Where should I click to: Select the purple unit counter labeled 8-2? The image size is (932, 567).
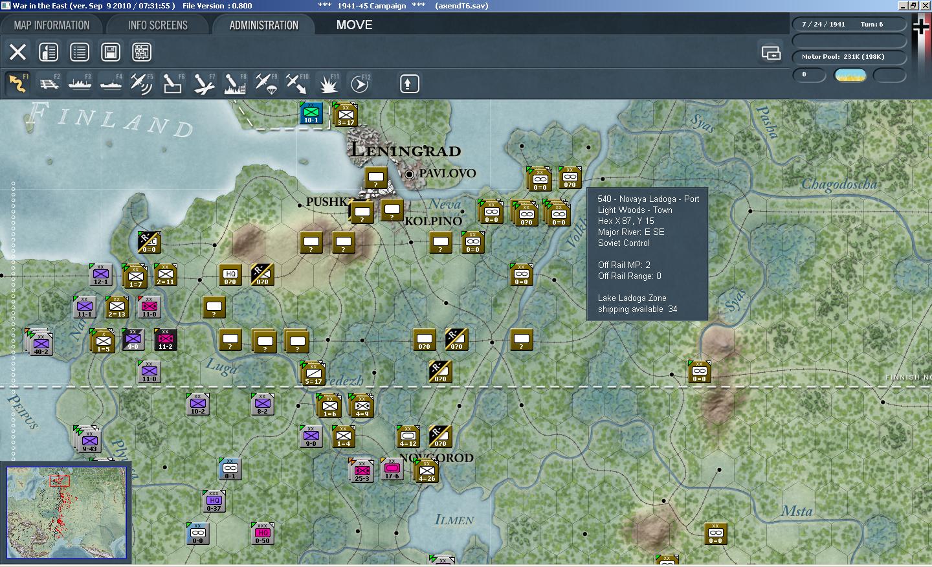click(x=262, y=404)
